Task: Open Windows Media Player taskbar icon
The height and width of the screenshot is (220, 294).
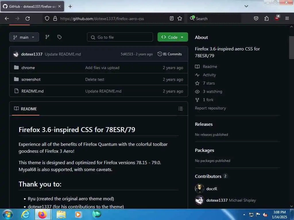Action: [78, 214]
